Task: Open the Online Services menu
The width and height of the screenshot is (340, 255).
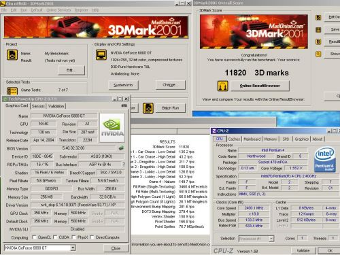Action: pos(58,10)
